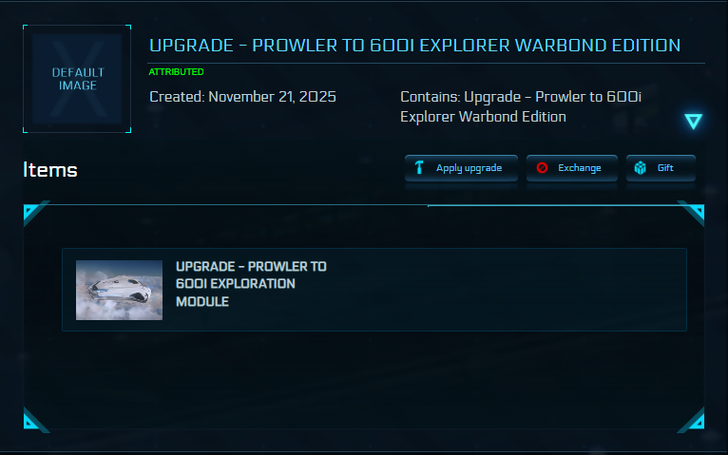
Task: Select the pledge title Upgrade Prowler to 600i
Action: tap(414, 46)
